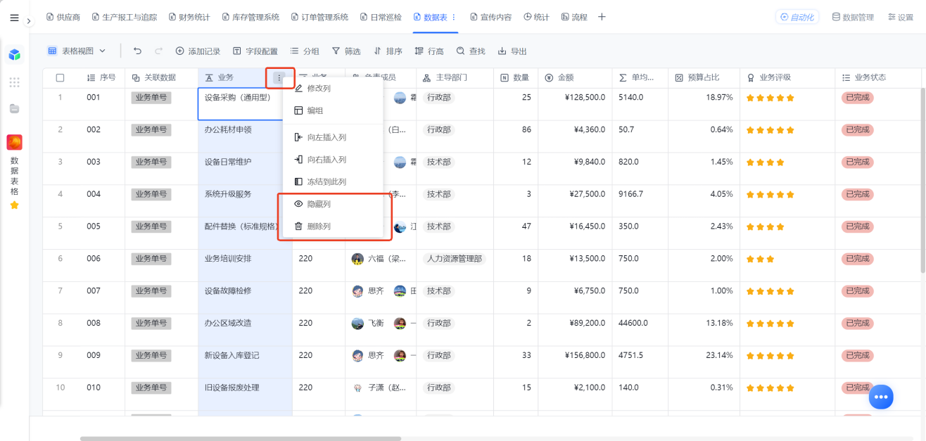Open 数据管理

pyautogui.click(x=853, y=17)
